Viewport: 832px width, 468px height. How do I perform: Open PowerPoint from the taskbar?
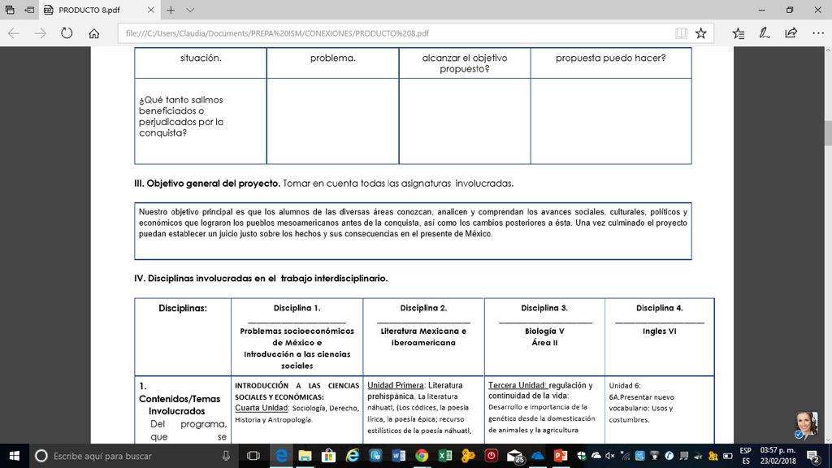click(561, 456)
